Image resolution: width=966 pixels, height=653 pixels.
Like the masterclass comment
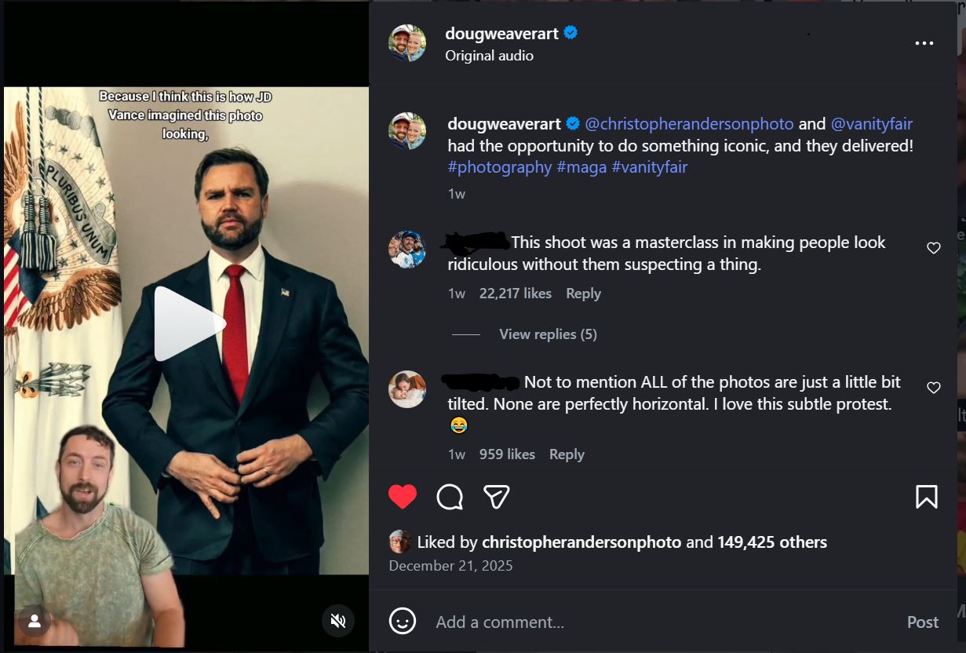click(x=933, y=248)
